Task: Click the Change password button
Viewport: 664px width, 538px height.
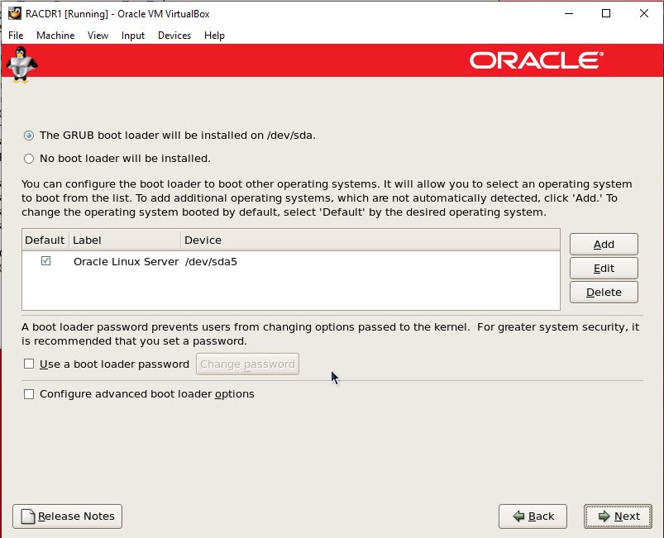Action: (x=247, y=364)
